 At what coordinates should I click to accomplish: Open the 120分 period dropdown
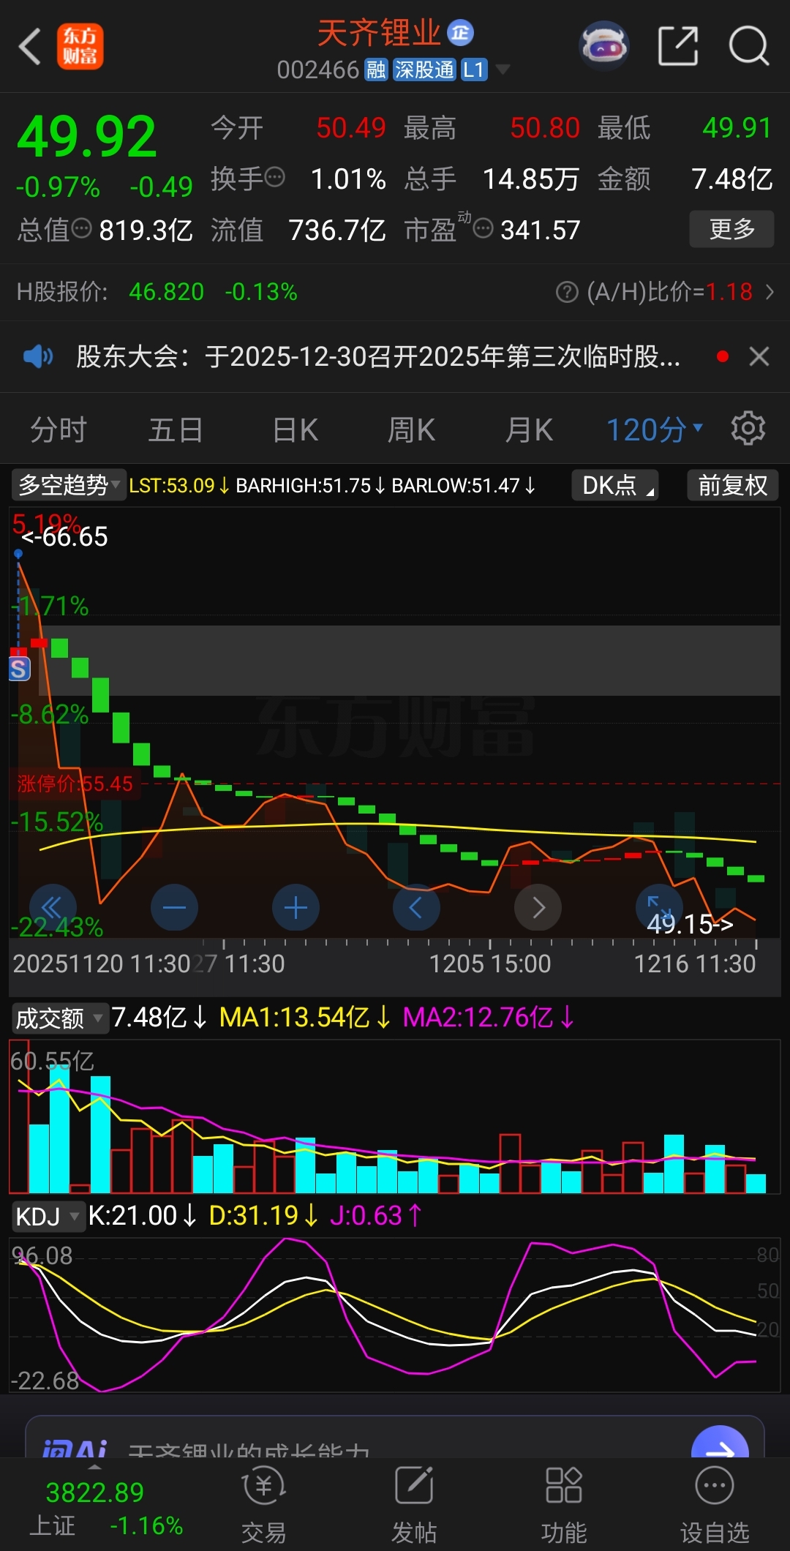point(655,429)
